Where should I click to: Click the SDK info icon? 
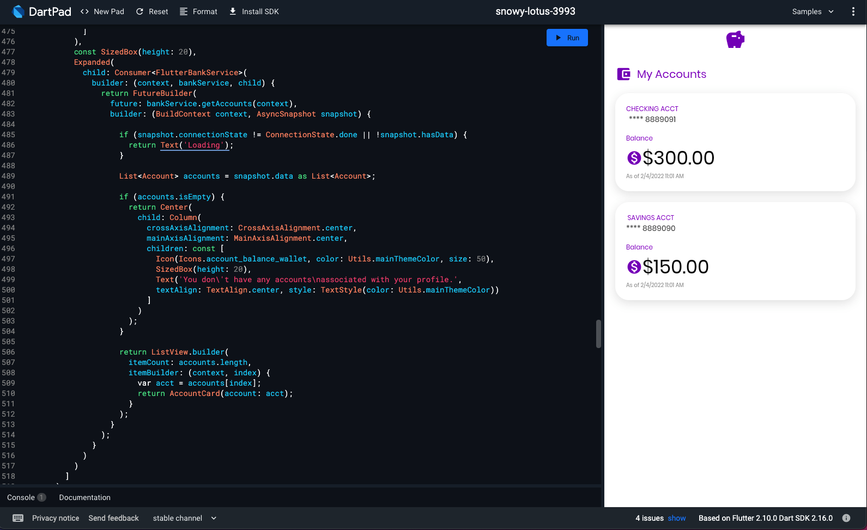[846, 518]
